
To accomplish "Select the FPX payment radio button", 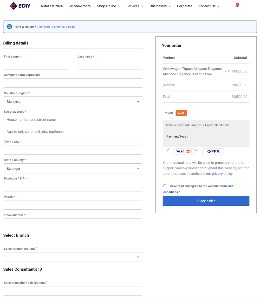I will pos(196,149).
